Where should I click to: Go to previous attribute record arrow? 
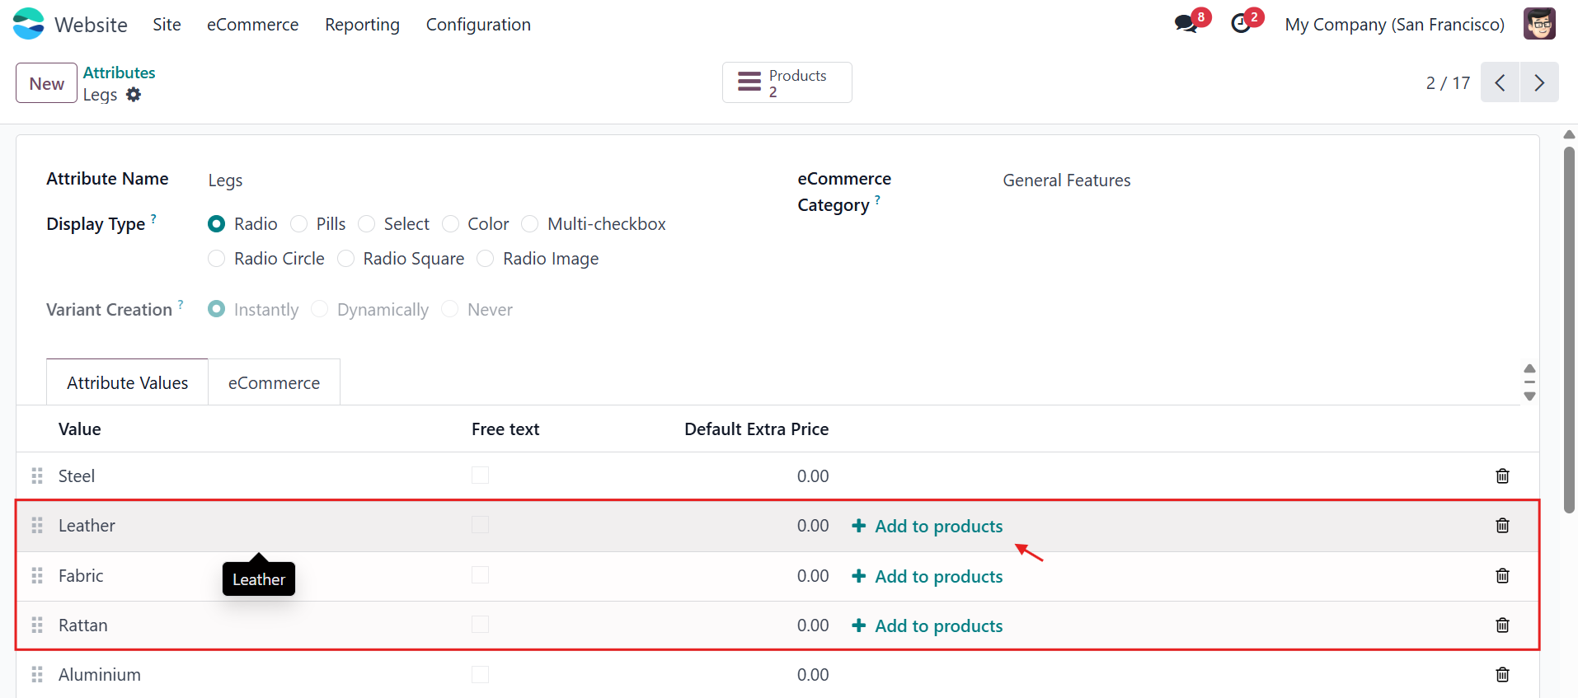tap(1500, 82)
